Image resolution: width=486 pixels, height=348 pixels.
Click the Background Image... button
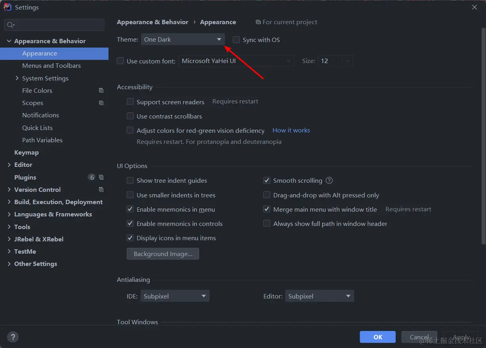[x=163, y=254]
